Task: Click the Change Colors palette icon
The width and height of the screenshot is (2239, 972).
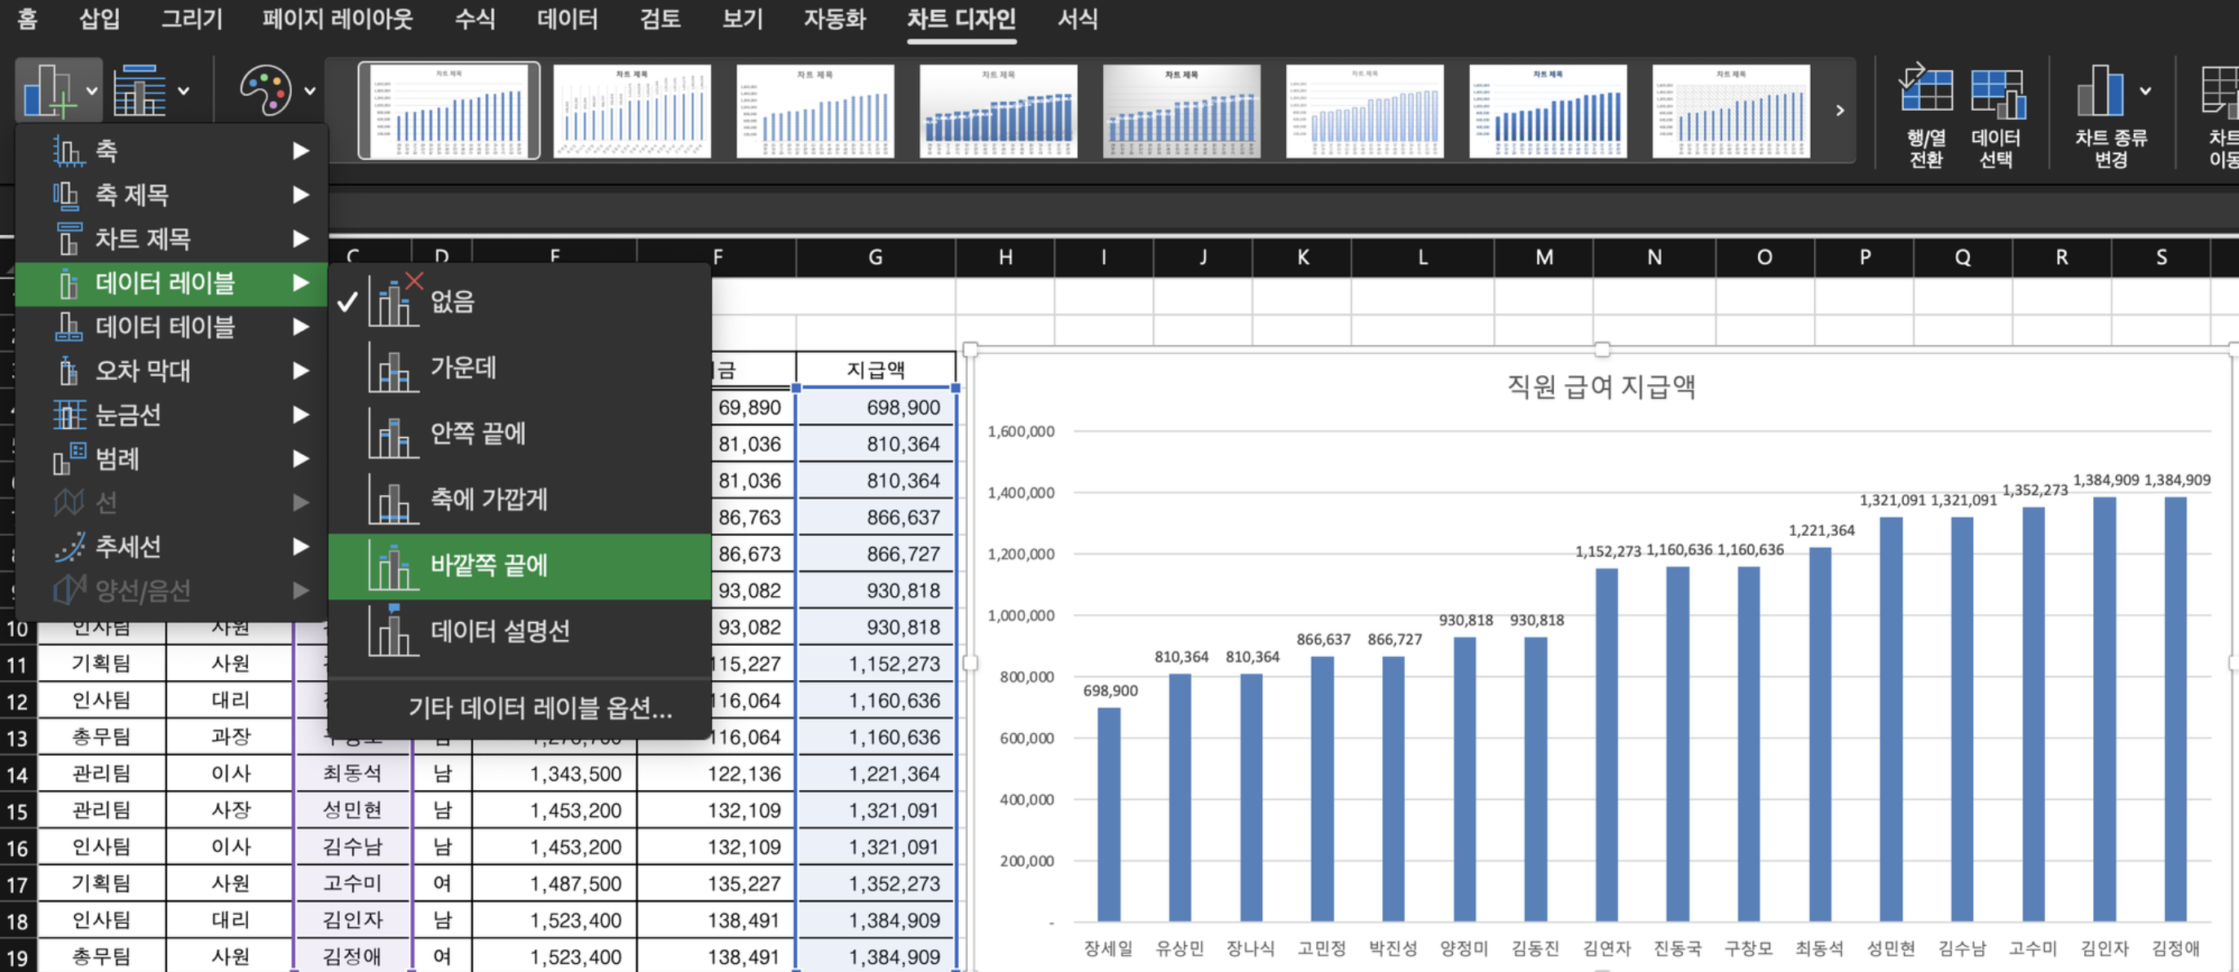Action: pyautogui.click(x=264, y=91)
